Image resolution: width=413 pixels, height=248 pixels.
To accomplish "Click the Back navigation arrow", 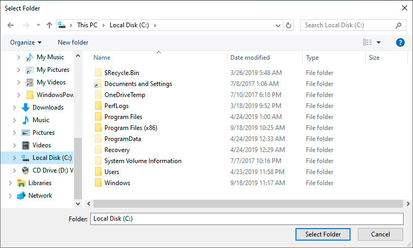I will coord(10,25).
